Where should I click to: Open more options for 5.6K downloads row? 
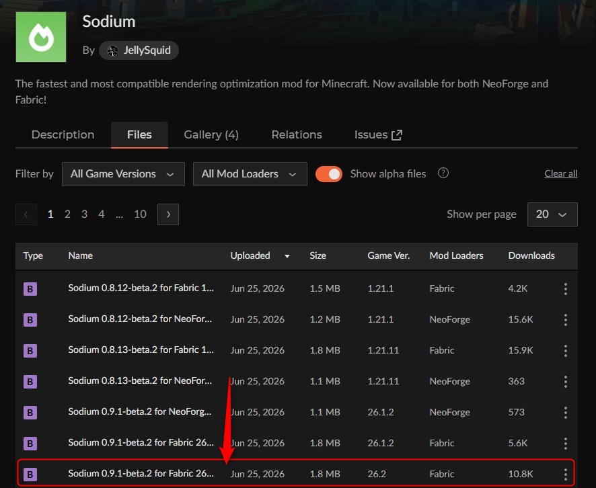pos(566,444)
